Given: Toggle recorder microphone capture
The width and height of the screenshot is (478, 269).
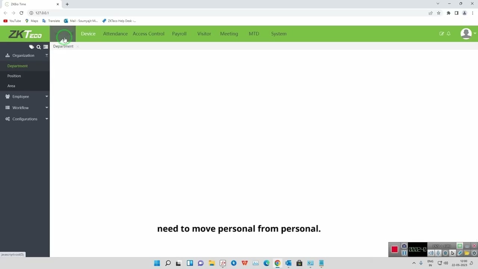Looking at the screenshot, I should (438, 253).
